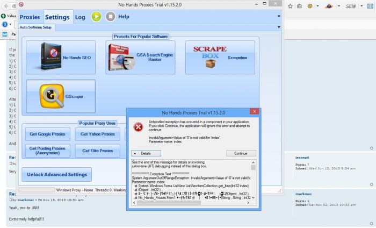Screen dimensions: 376x228
Task: Click Unlock Advanced Settings
Action: (x=57, y=174)
